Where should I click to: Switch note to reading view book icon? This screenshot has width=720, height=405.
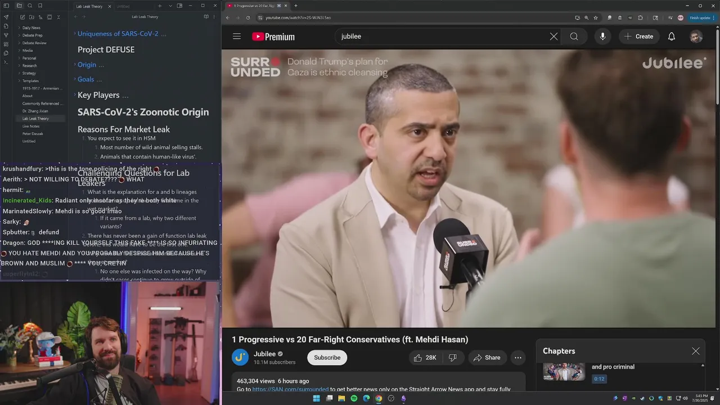pos(206,17)
